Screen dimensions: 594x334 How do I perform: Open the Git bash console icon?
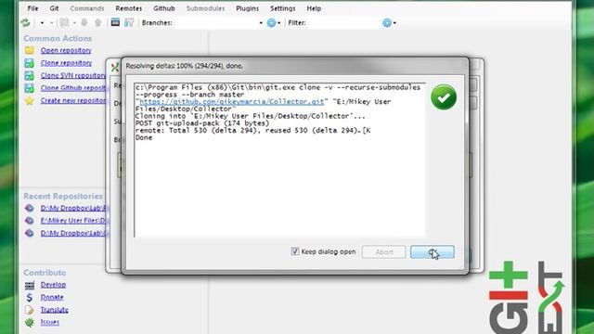click(115, 22)
